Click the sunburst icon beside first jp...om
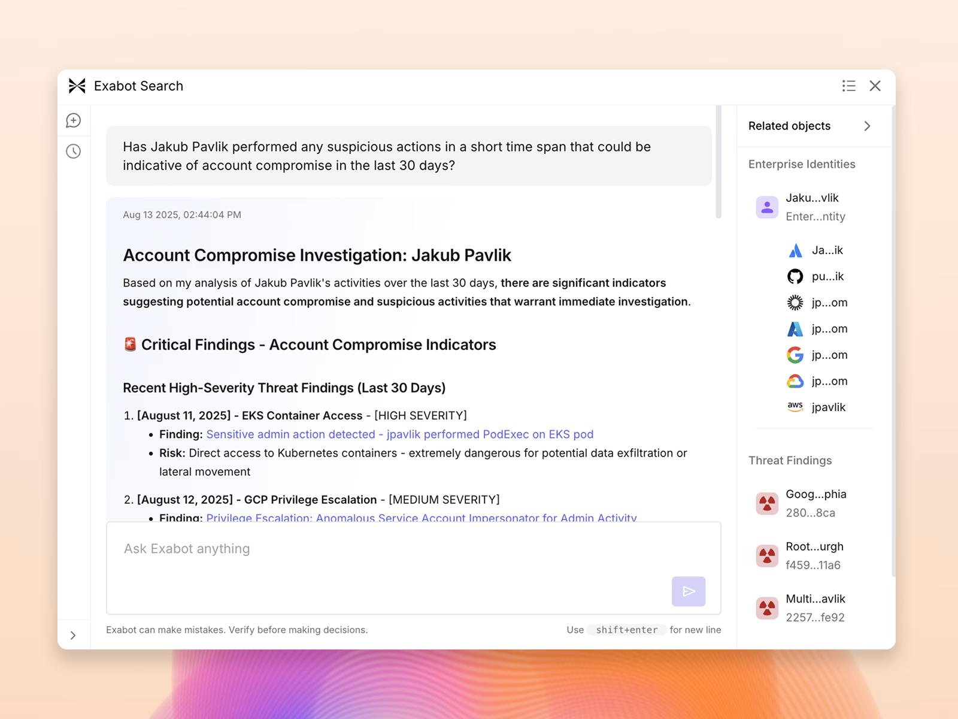 795,303
